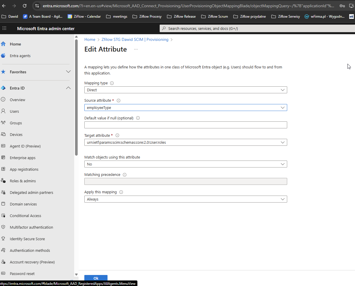Open Enterprise apps in the sidebar
This screenshot has height=286, width=355.
point(23,158)
